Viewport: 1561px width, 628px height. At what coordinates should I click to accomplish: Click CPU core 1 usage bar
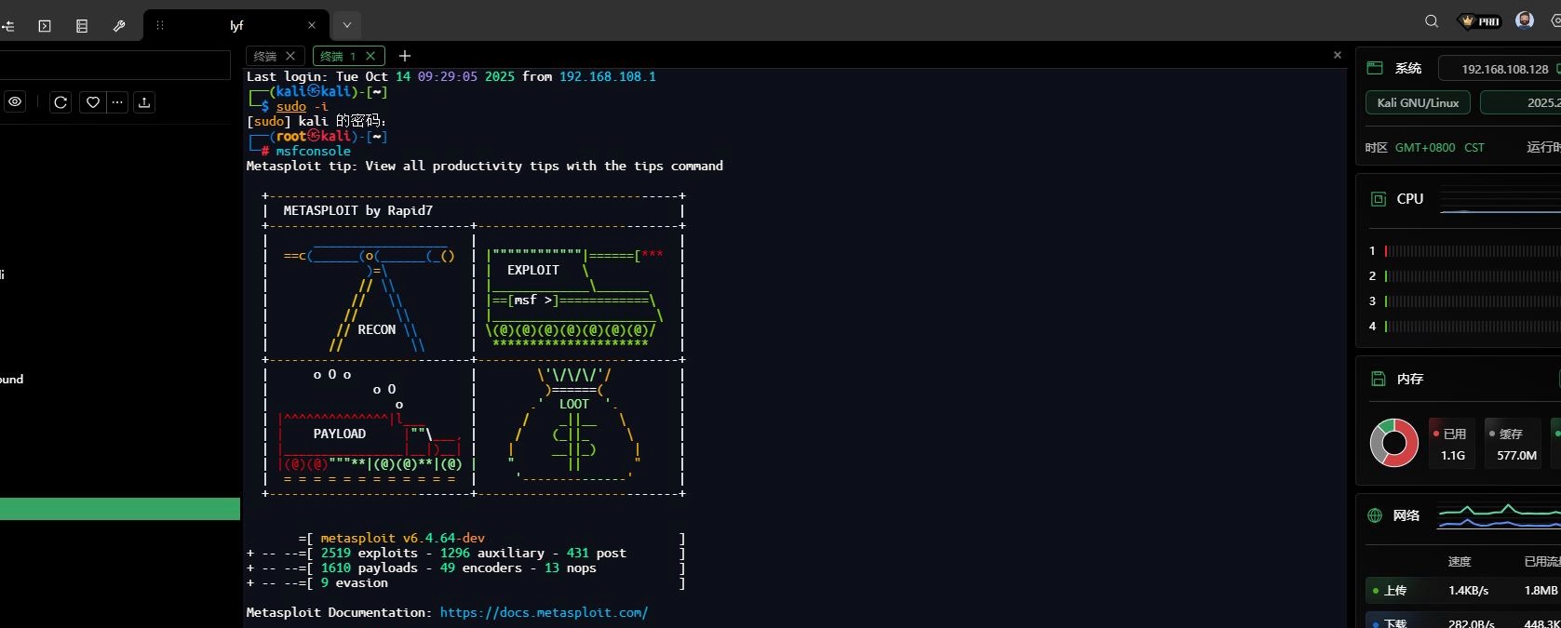pyautogui.click(x=1473, y=251)
